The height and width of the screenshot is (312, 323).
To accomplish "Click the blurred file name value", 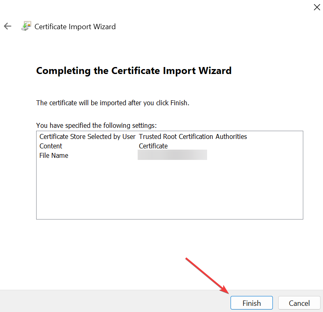I will click(x=172, y=155).
